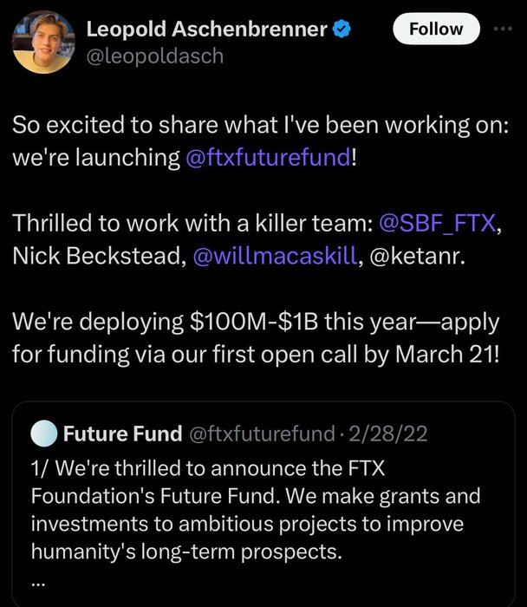Open the @SBF_FTX mention link

click(439, 223)
